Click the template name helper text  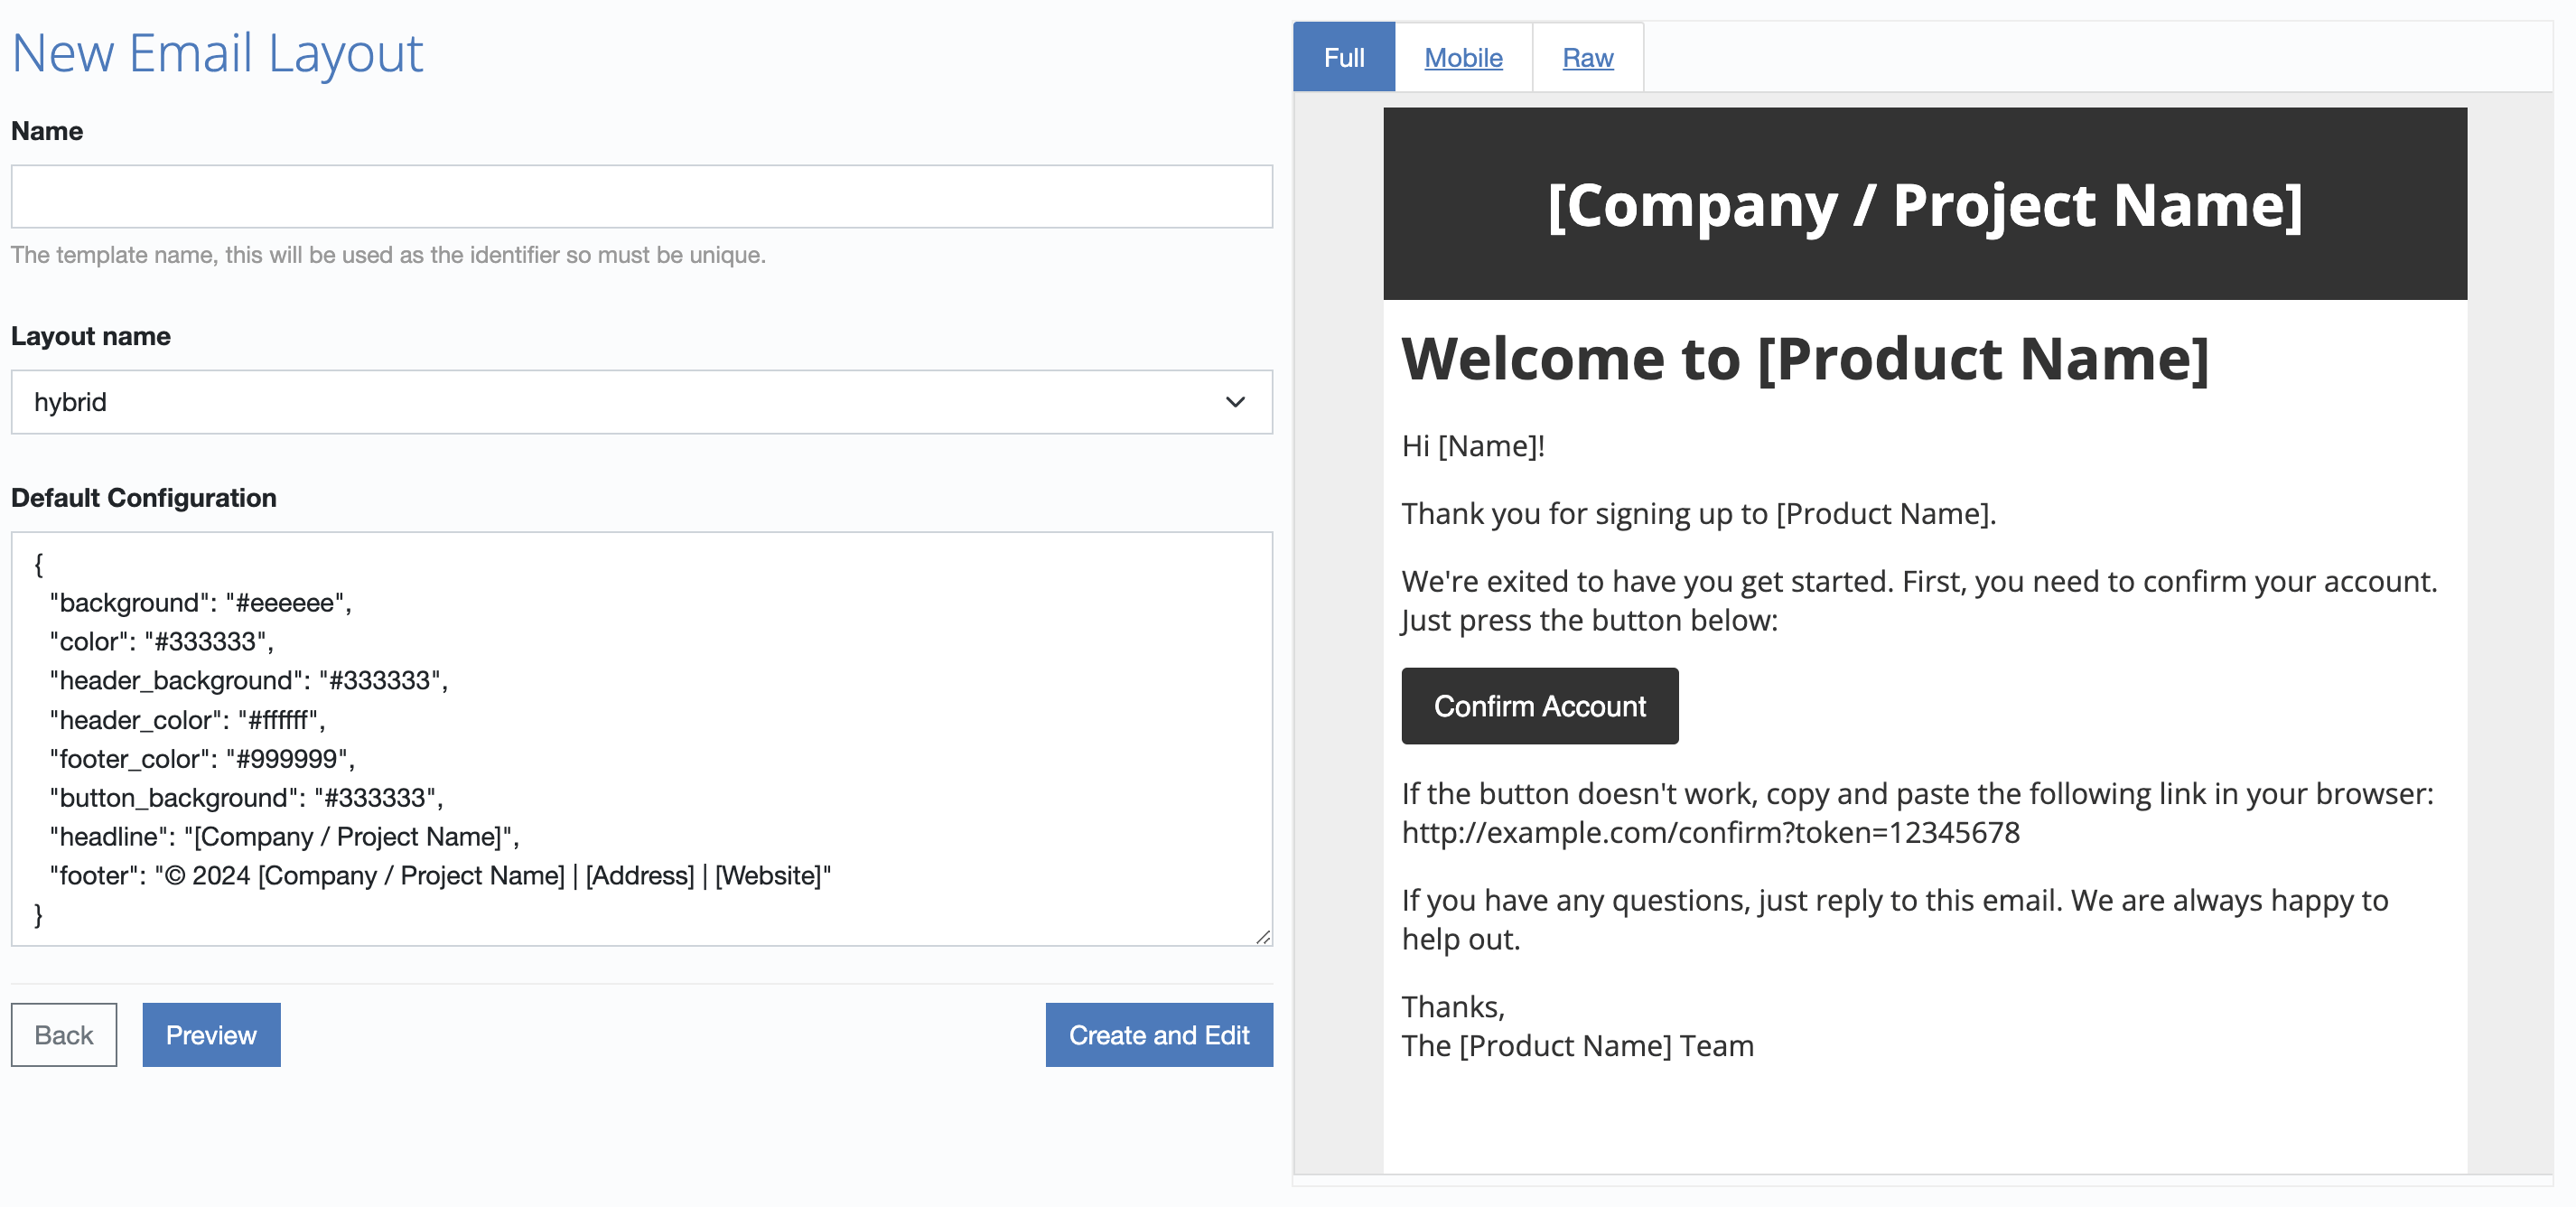388,255
